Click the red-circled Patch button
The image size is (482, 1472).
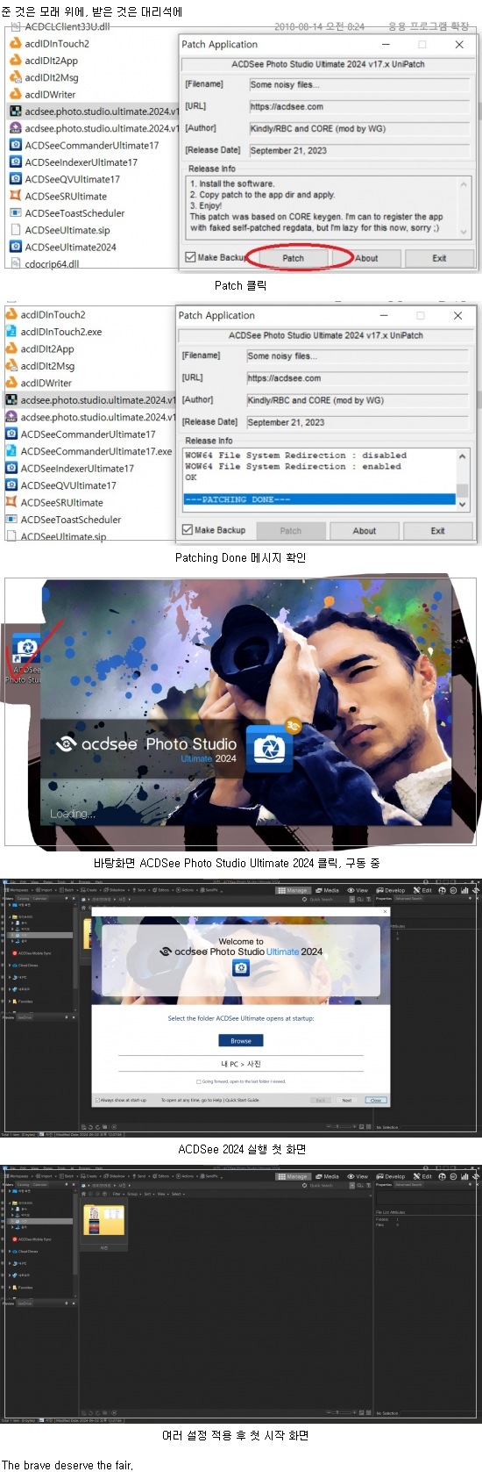tap(293, 258)
